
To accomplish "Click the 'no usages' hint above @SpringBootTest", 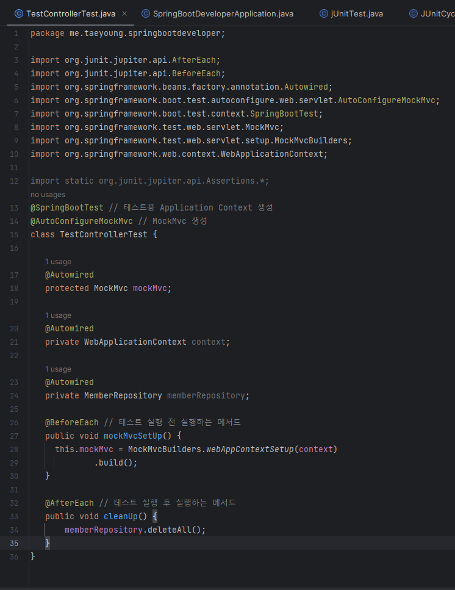I will 48,195.
